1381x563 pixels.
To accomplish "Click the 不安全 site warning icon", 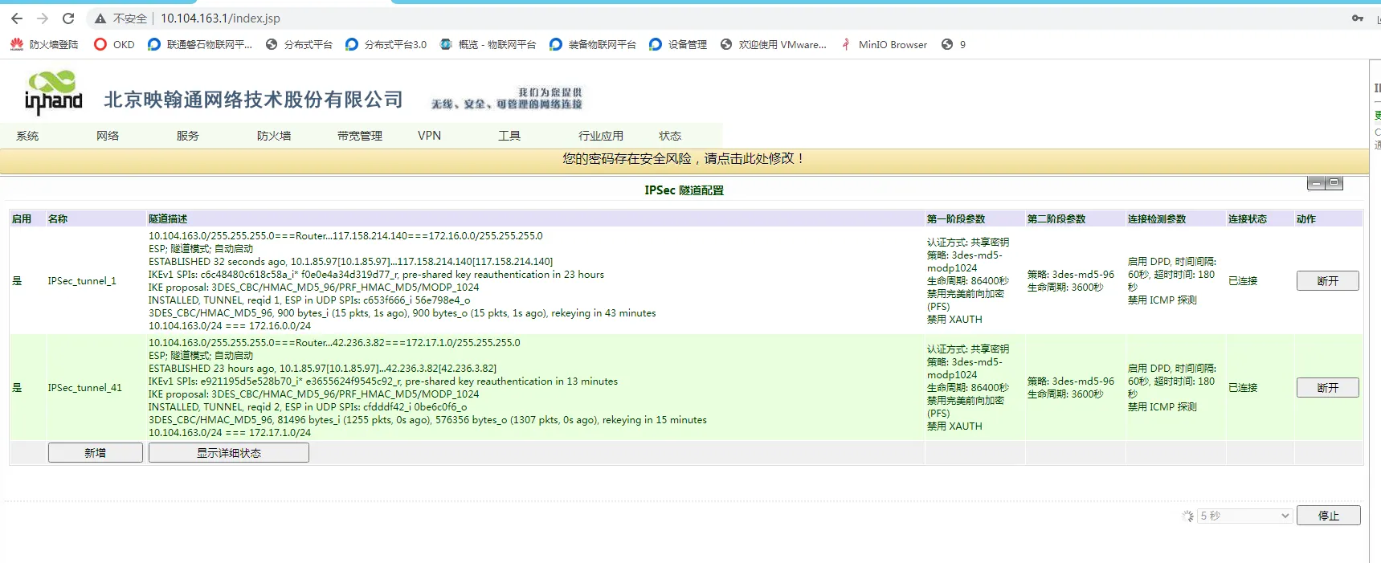I will pos(100,18).
